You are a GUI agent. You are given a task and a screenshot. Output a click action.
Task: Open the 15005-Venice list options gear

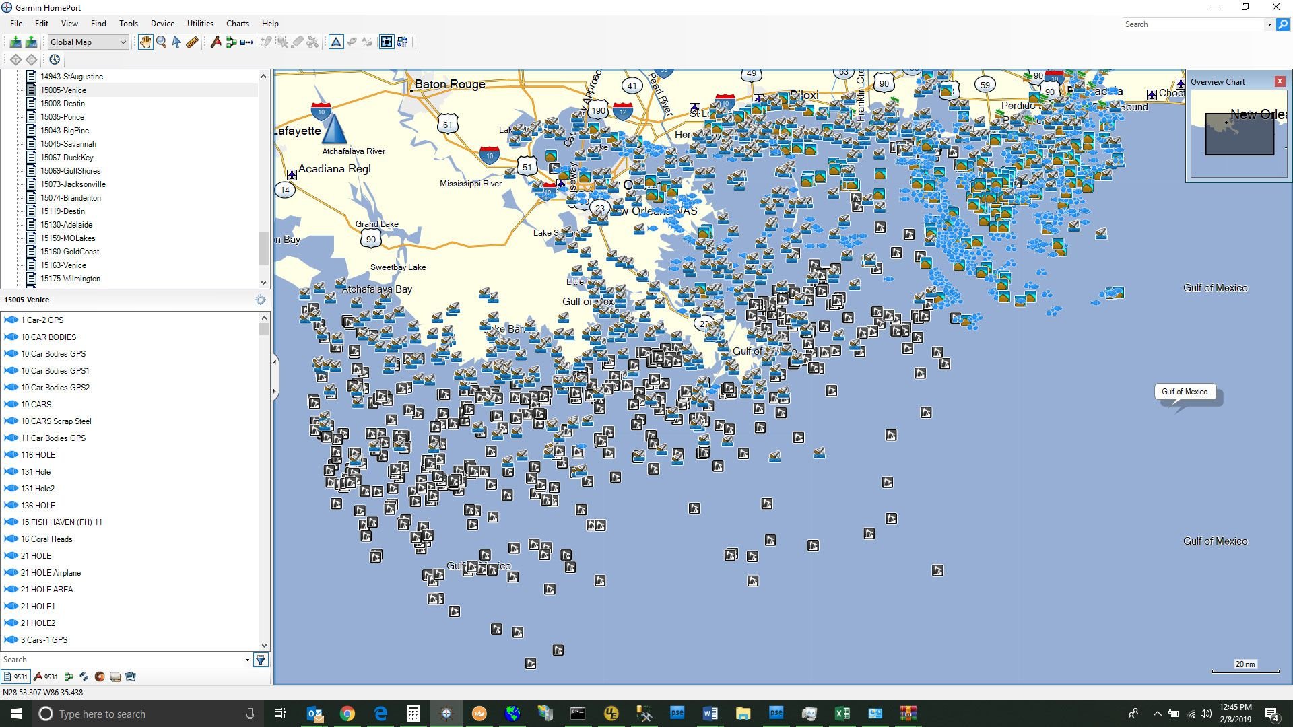261,300
